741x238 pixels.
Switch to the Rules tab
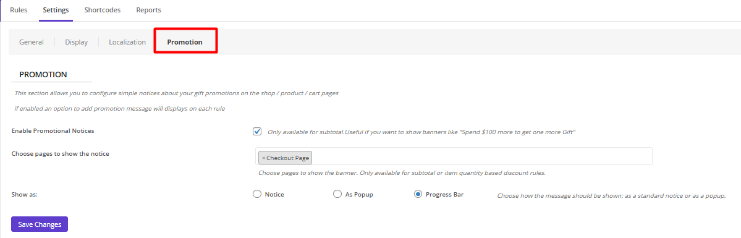(x=19, y=10)
